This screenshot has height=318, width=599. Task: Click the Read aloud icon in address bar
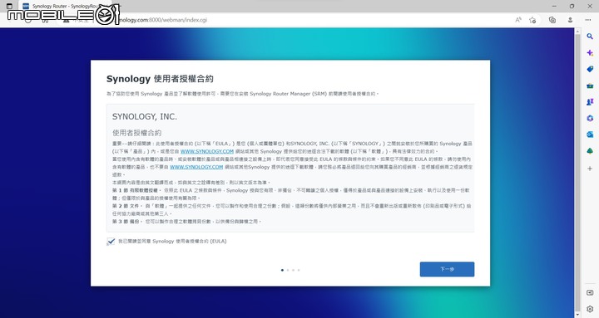point(518,20)
